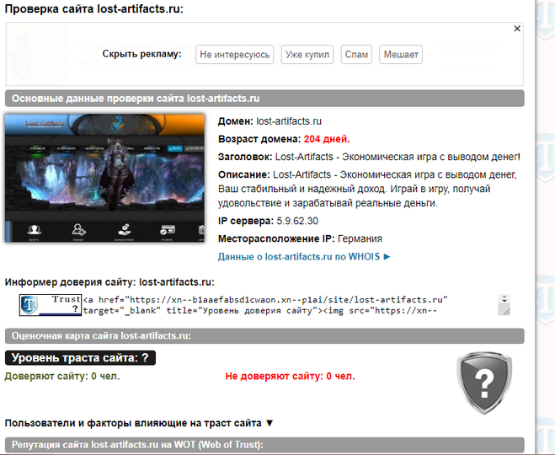Open the lost-artifacts.ru site screenshot thumbnail
Image resolution: width=555 pixels, height=455 pixels.
click(104, 178)
